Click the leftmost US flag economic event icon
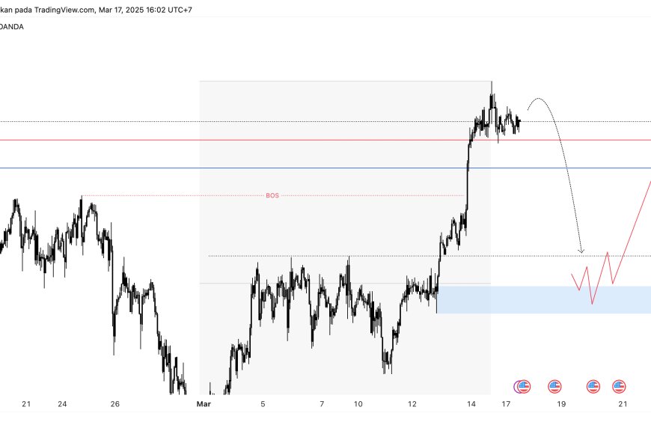The image size is (651, 434). [x=522, y=387]
